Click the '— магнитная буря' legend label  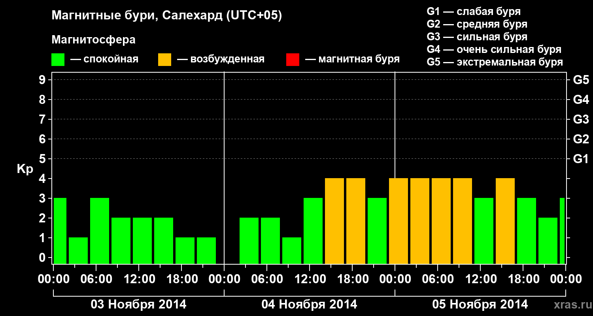tap(353, 59)
